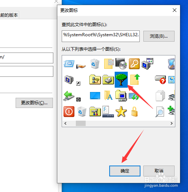Select the magnifier document search icon
The width and height of the screenshot is (188, 192).
[160, 112]
